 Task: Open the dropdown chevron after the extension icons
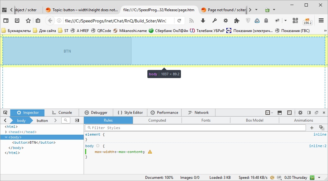(x=285, y=21)
